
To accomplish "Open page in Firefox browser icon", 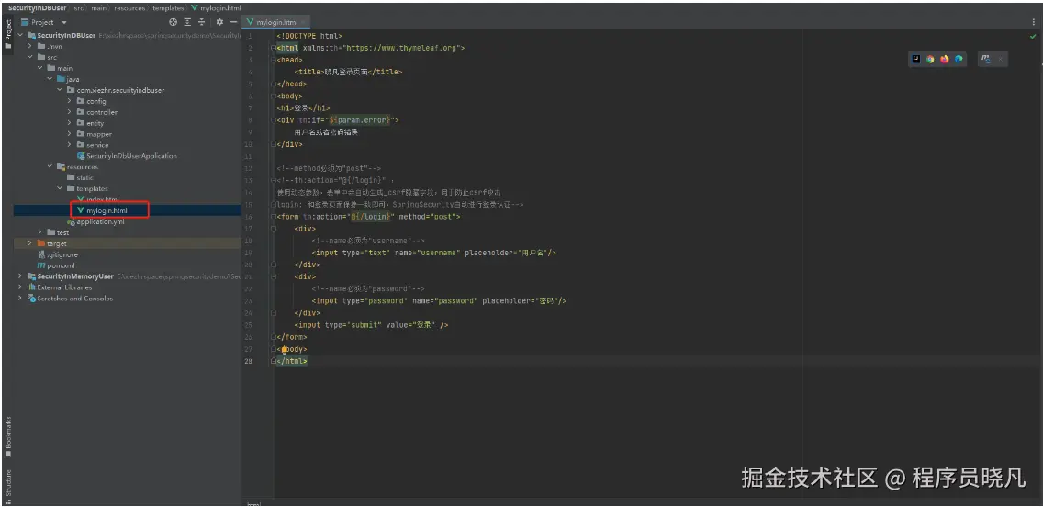I will coord(945,59).
